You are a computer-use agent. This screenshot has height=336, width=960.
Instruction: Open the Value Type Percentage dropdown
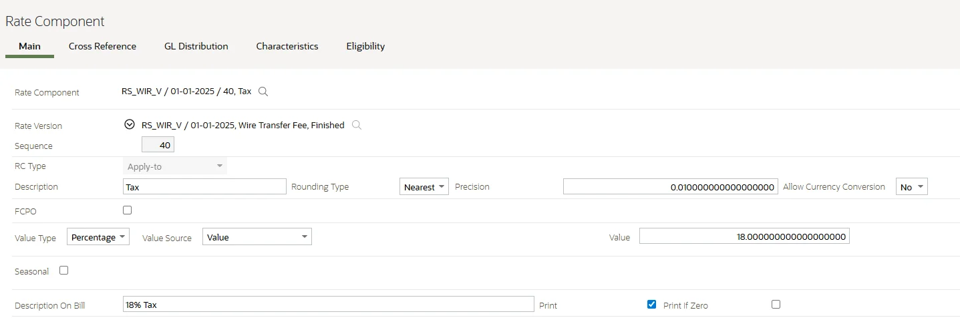pos(98,237)
